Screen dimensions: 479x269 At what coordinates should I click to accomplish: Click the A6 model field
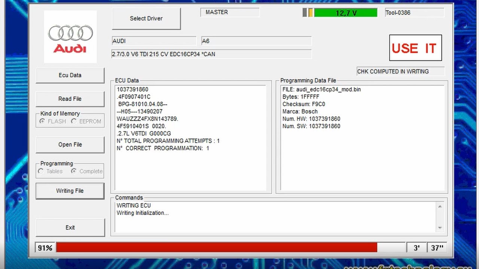pyautogui.click(x=256, y=41)
